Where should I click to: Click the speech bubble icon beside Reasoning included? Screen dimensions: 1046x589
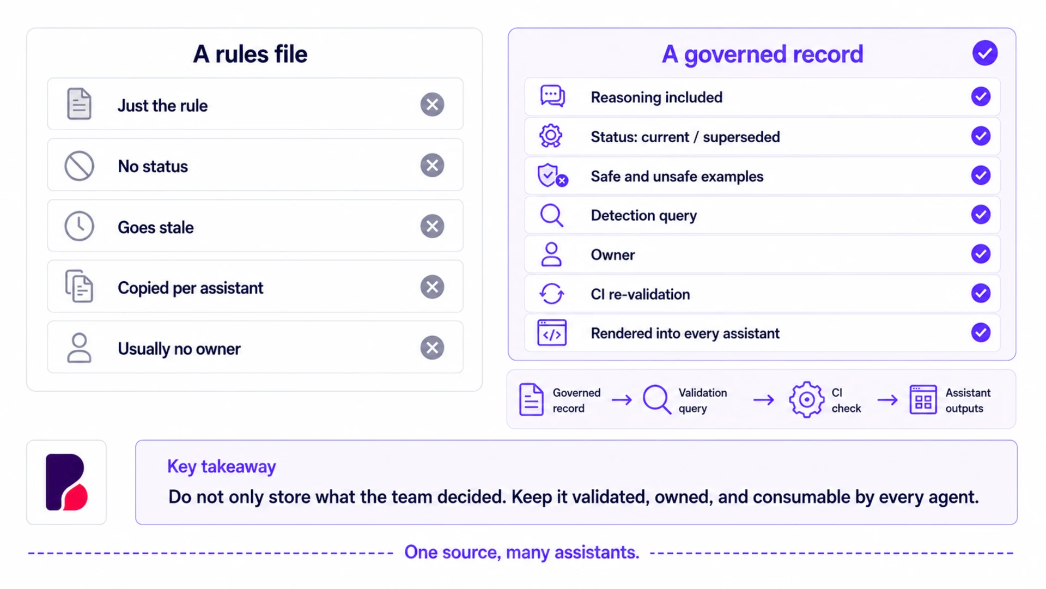pos(552,96)
